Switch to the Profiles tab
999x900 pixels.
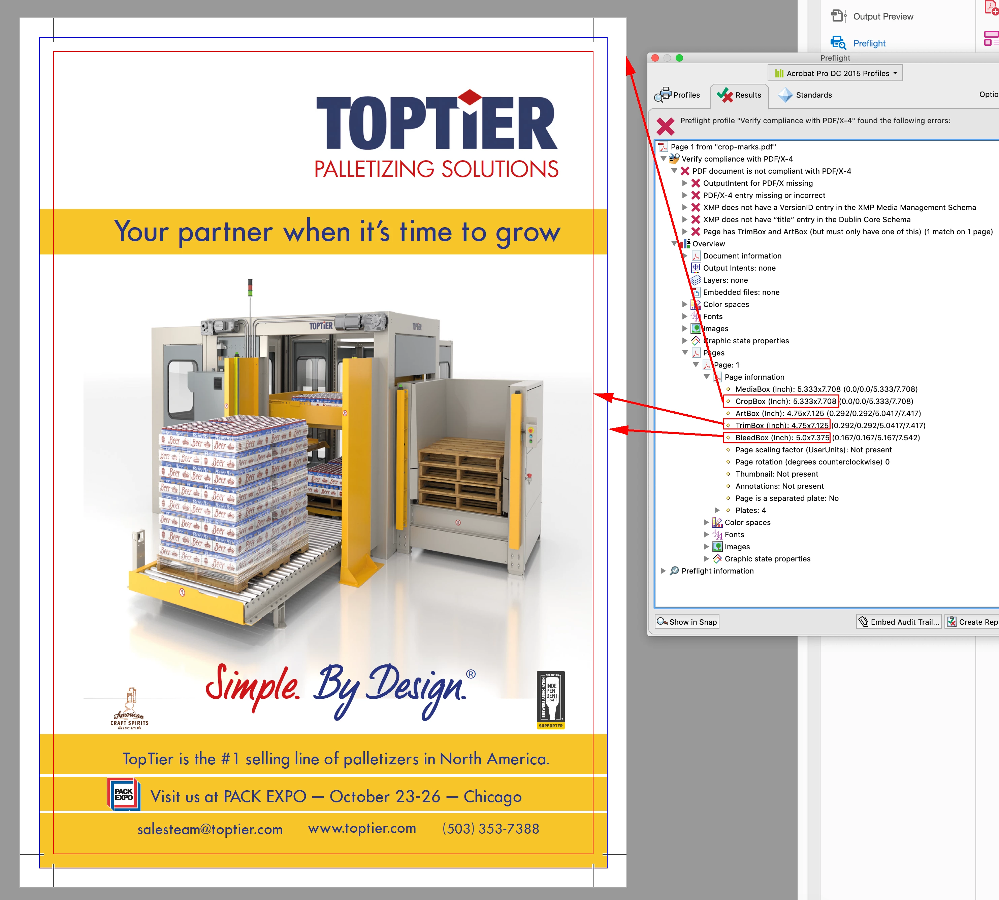click(677, 95)
